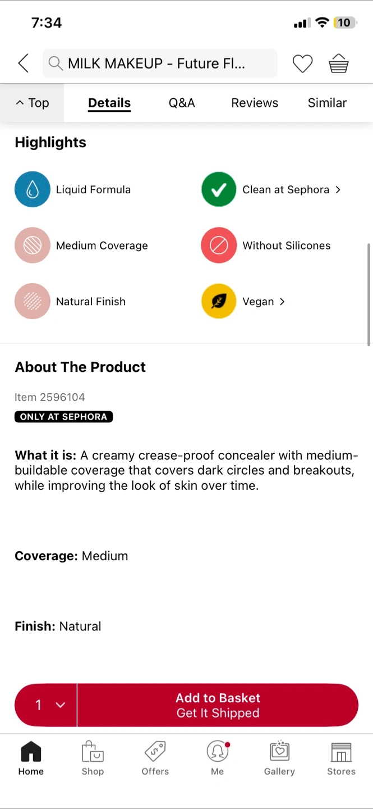Open the quantity dropdown
The width and height of the screenshot is (373, 809).
[49, 705]
